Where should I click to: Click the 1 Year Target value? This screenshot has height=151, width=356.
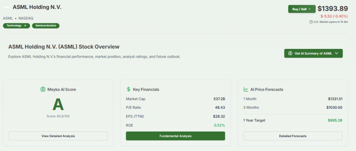click(335, 120)
